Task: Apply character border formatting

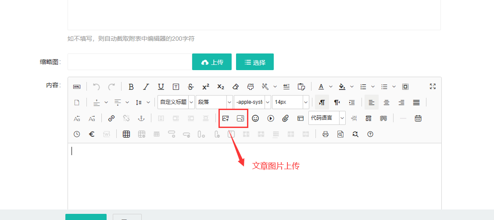Action: coord(176,86)
